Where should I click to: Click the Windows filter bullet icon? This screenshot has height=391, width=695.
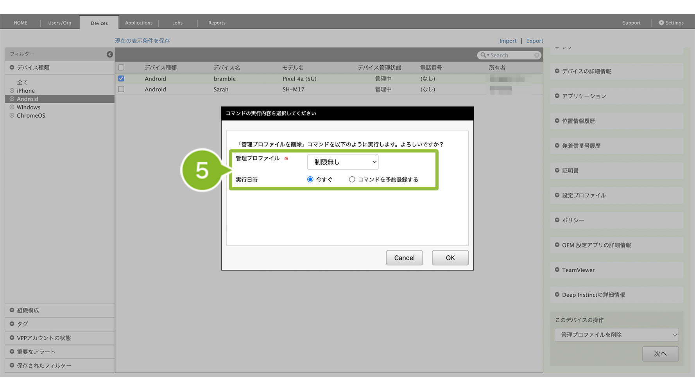12,107
